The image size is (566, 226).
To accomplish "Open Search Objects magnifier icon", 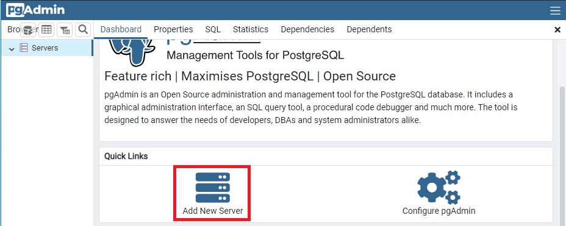I will (x=83, y=29).
